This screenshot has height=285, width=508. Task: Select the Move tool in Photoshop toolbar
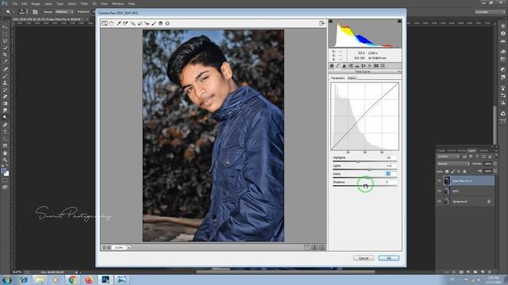pyautogui.click(x=5, y=27)
